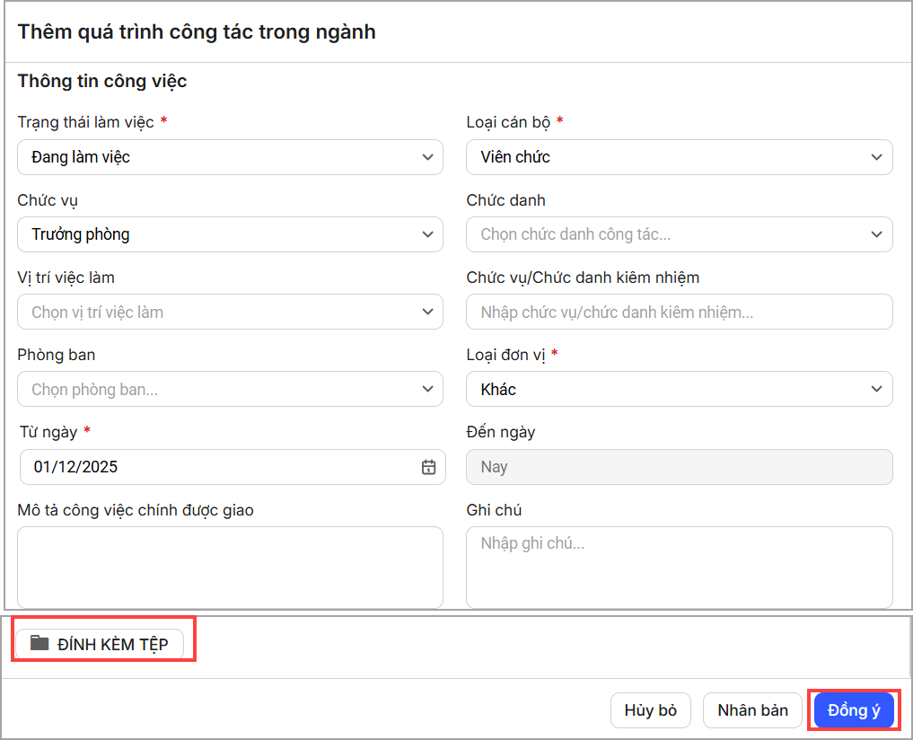
Task: Click the Từ ngày date field
Action: pyautogui.click(x=220, y=467)
